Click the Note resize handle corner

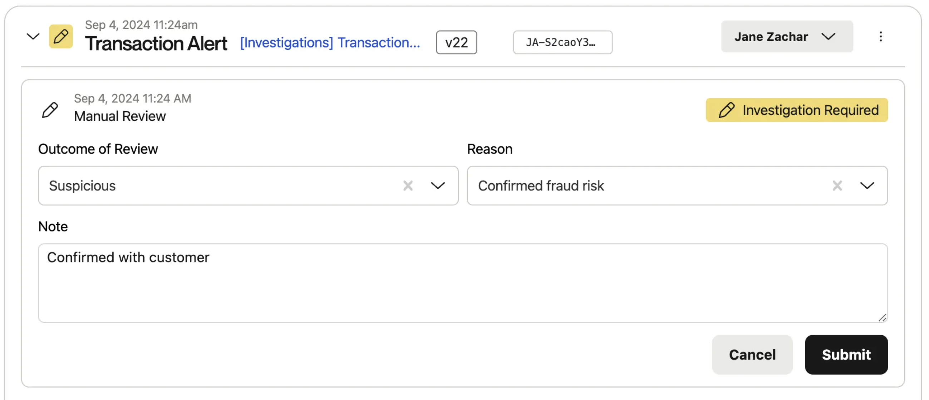(x=882, y=317)
